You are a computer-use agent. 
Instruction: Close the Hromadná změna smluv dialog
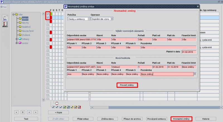[198, 6]
